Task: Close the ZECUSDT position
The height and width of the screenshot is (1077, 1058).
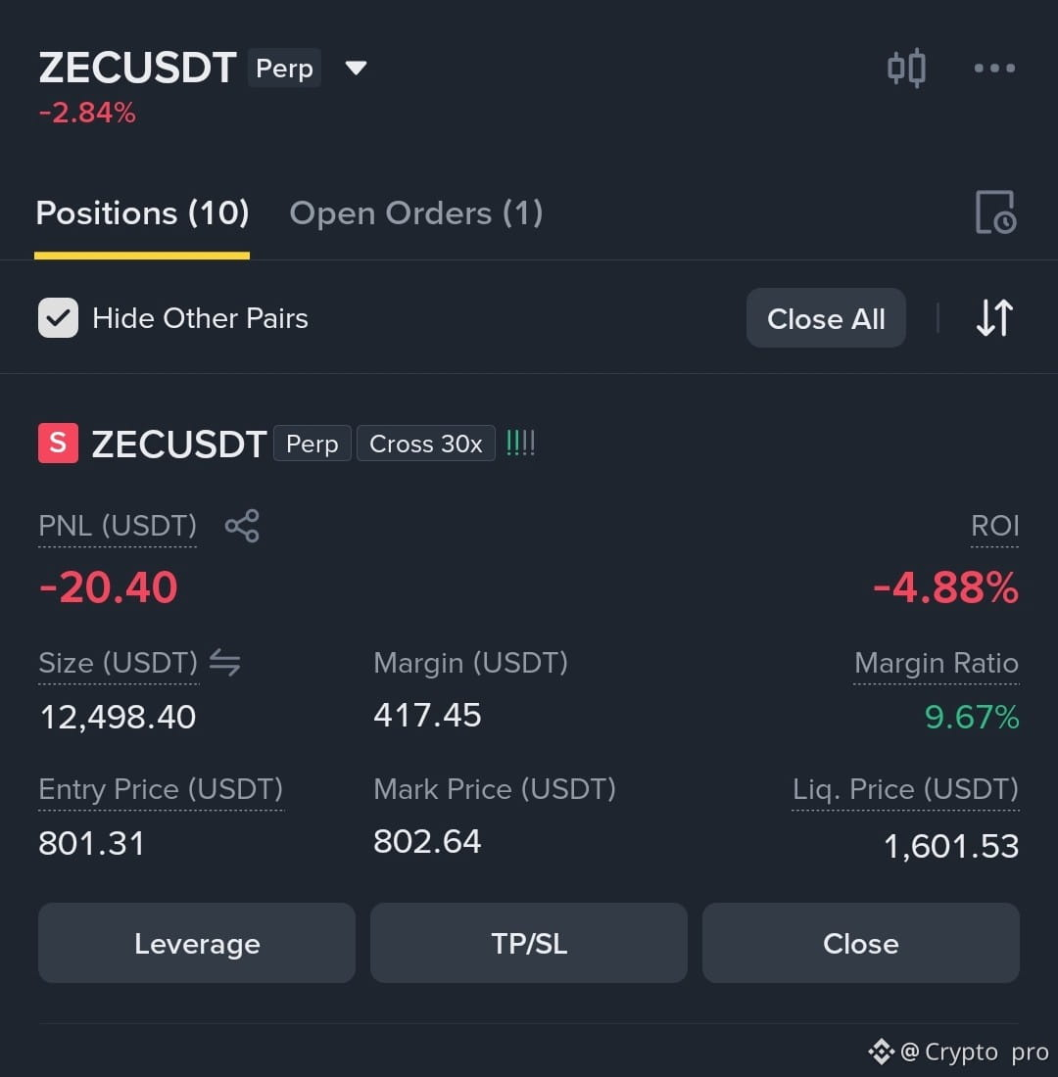Action: (x=861, y=943)
